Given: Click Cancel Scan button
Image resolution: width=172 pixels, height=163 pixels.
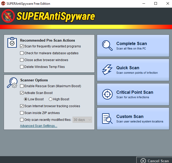Looking at the screenshot, I should click(x=154, y=160).
